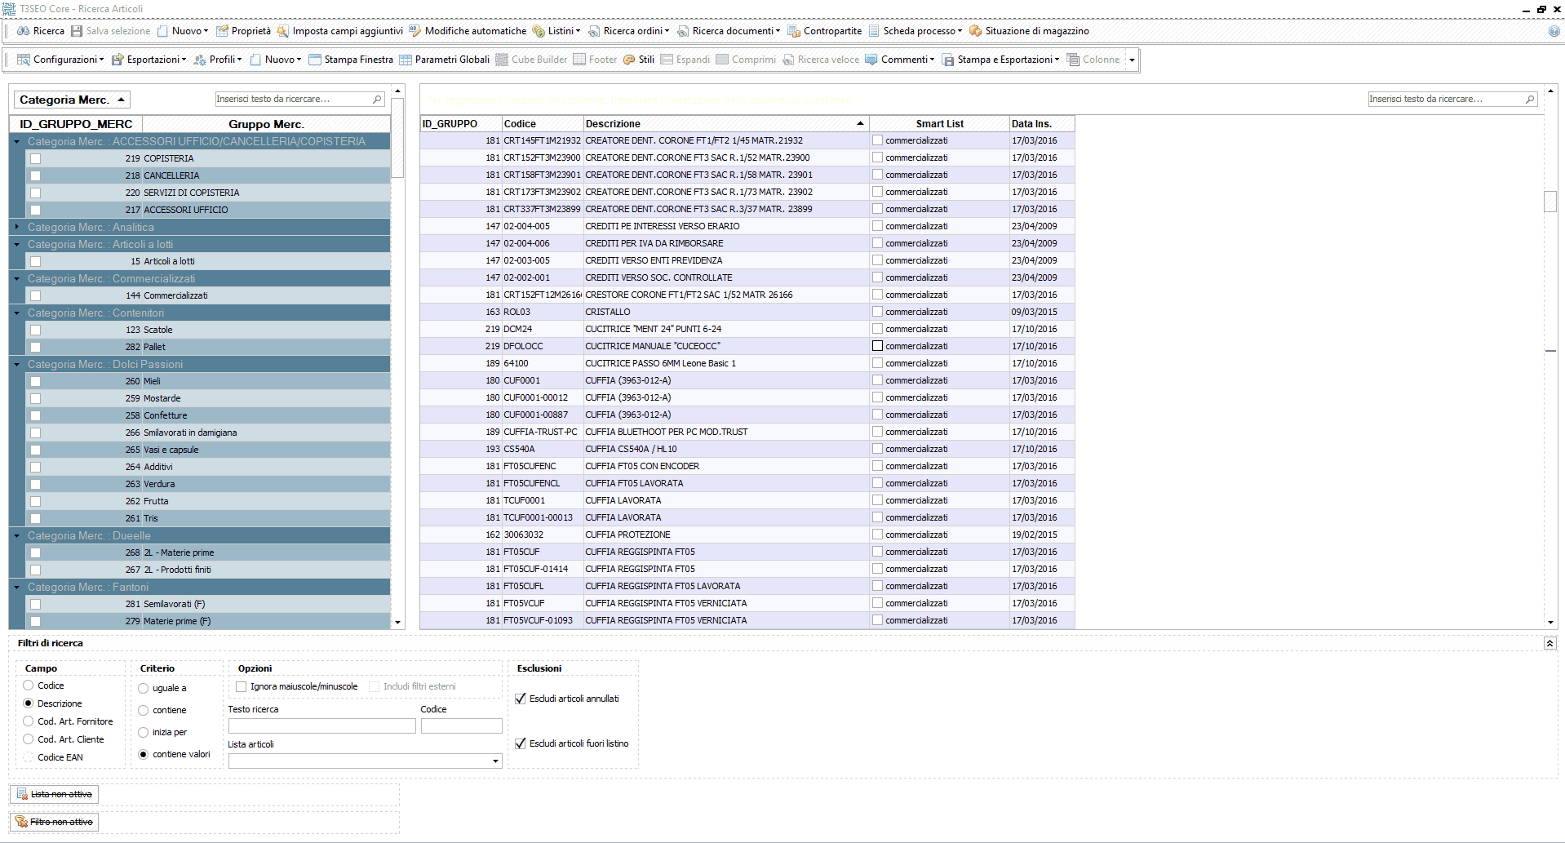Click the category tree scrollbar thumb
Viewport: 1565px width, 843px height.
coord(397,138)
